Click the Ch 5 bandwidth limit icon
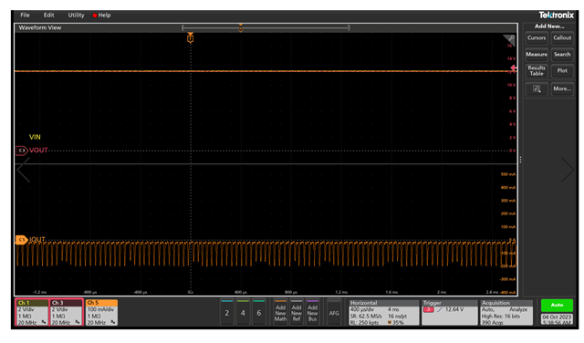 tap(113, 322)
